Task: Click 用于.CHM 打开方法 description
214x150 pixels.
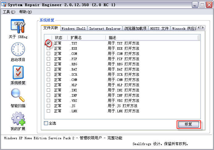Action: click(x=123, y=80)
